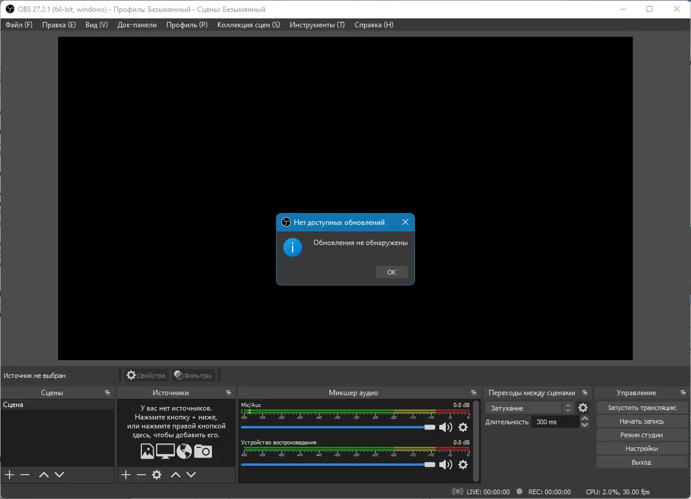The width and height of the screenshot is (691, 499).
Task: Dismiss the update dialog with OK
Action: pyautogui.click(x=391, y=272)
